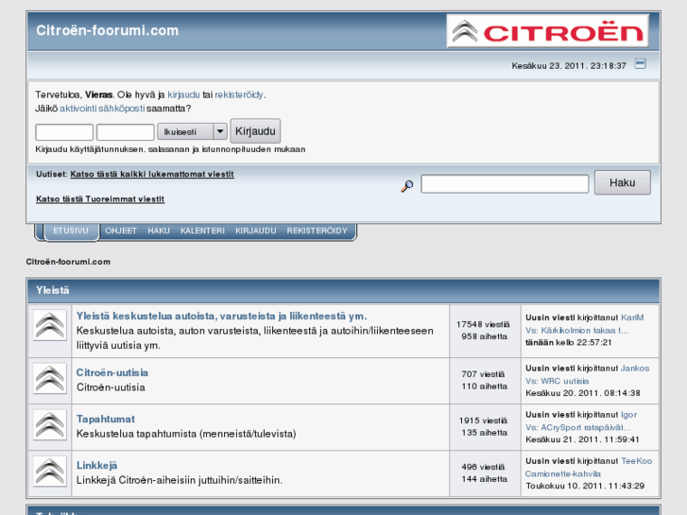Click the text '1915 viestiä'
Viewport: 687px width, 515px height.
483,421
